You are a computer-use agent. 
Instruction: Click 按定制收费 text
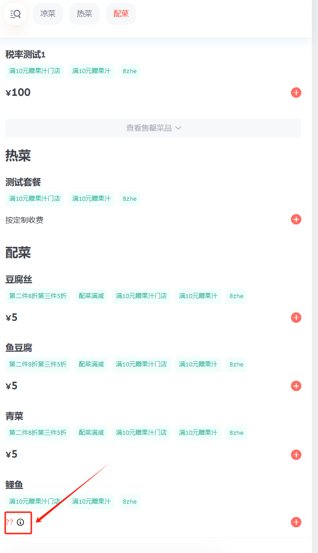[24, 220]
